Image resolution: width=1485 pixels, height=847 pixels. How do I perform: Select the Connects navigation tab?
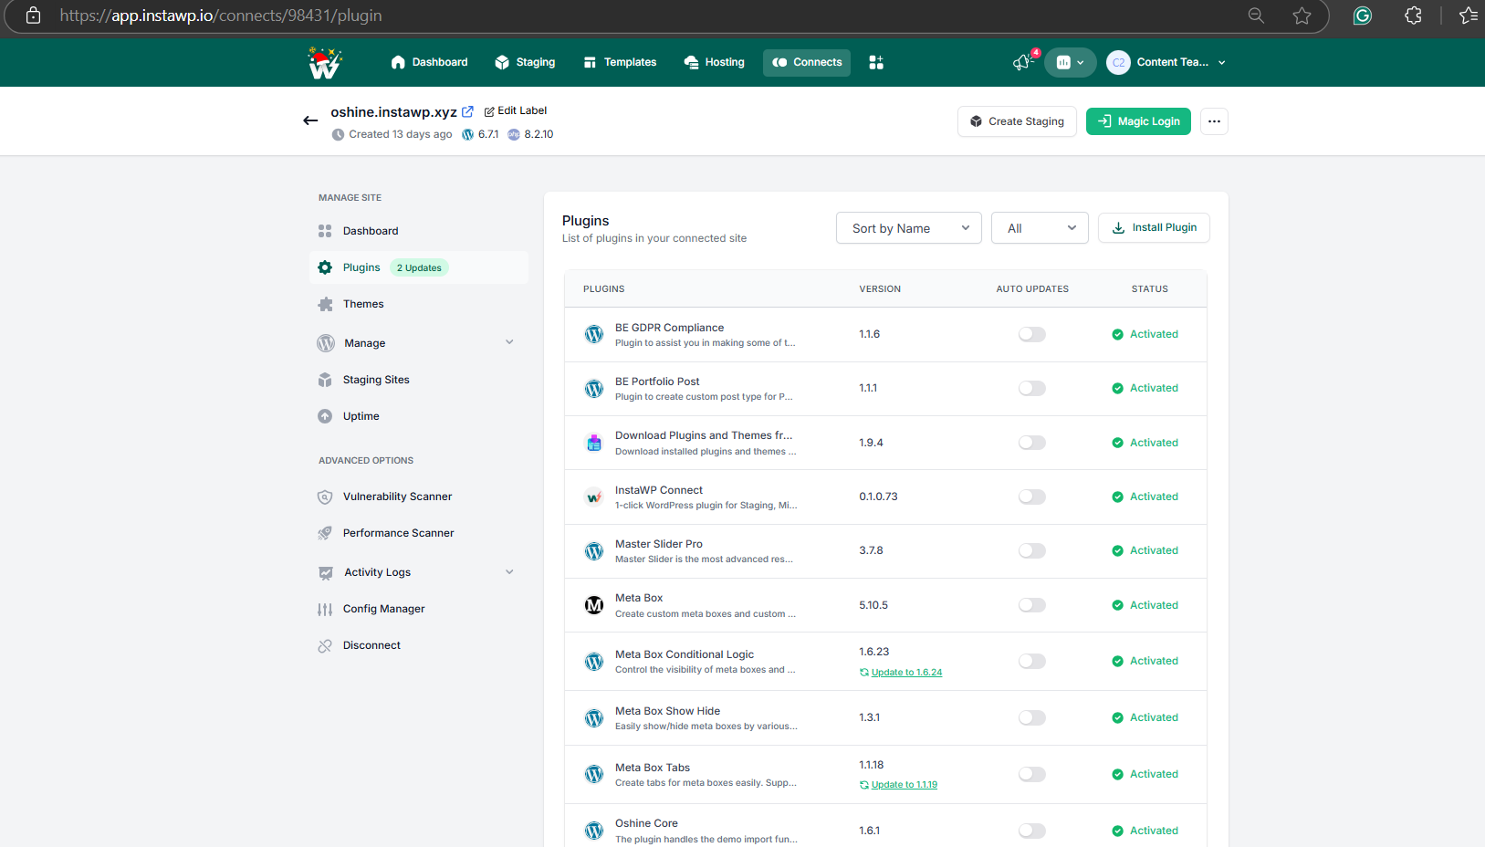tap(807, 62)
